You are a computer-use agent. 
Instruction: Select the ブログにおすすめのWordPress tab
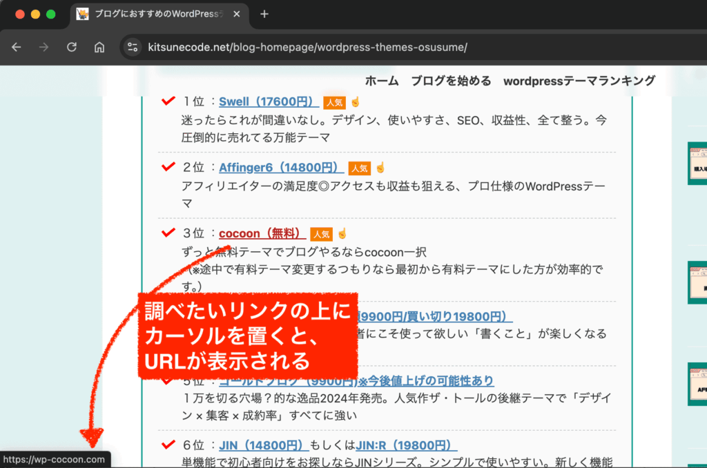159,14
